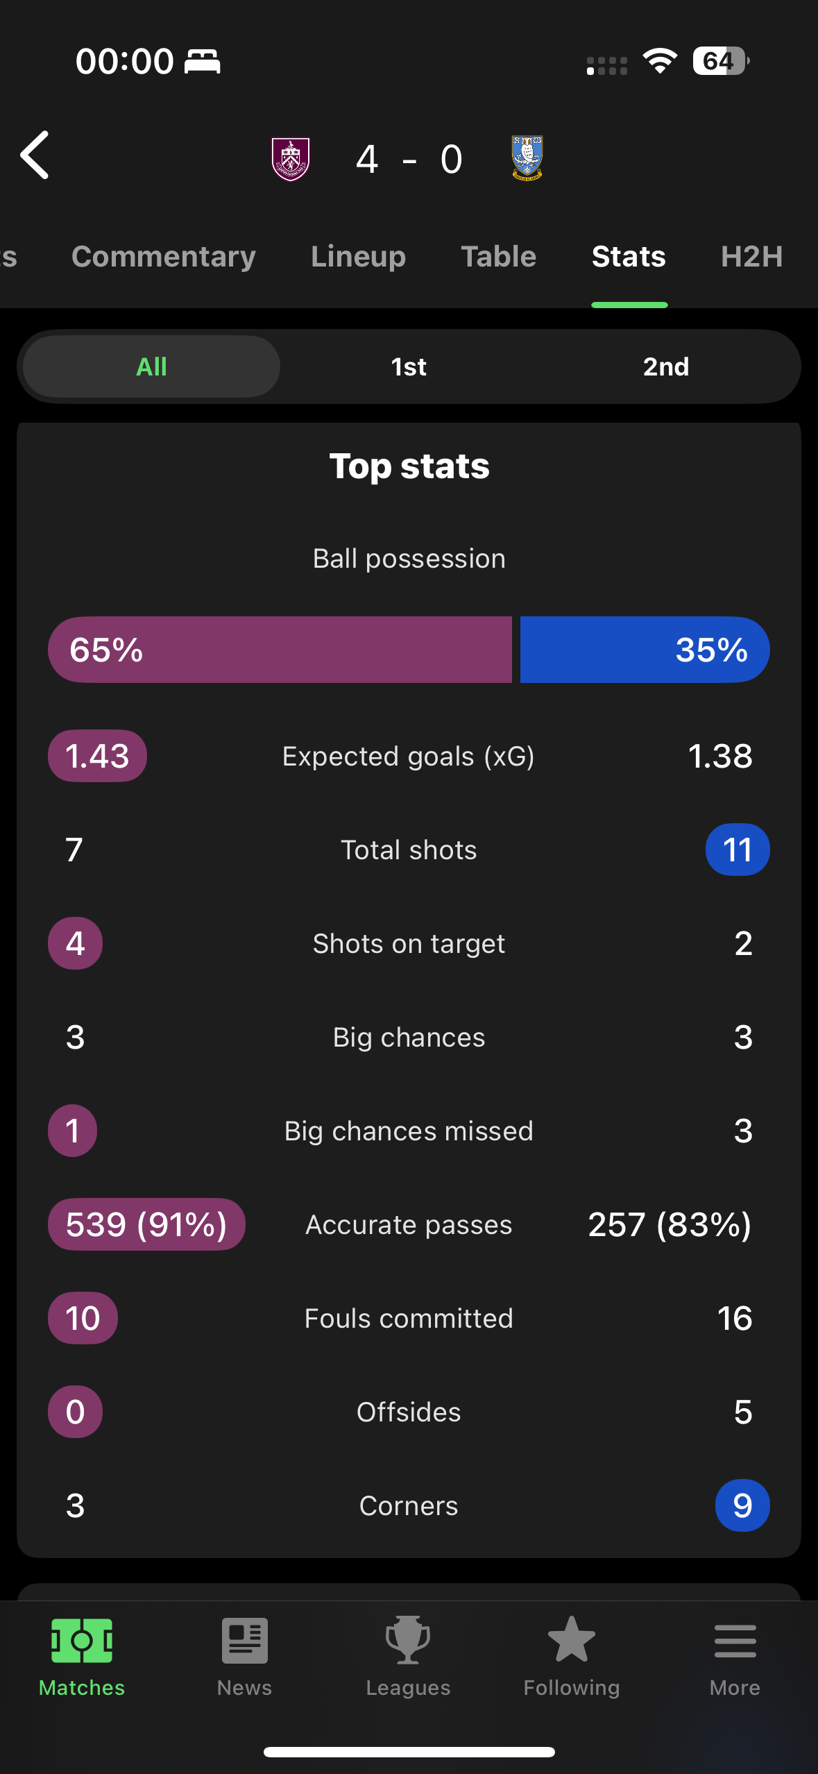Open the Matches tab icon
This screenshot has height=1774, width=818.
(82, 1641)
